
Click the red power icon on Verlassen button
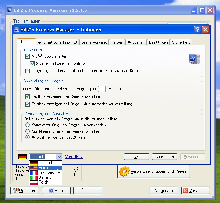pos(186,191)
